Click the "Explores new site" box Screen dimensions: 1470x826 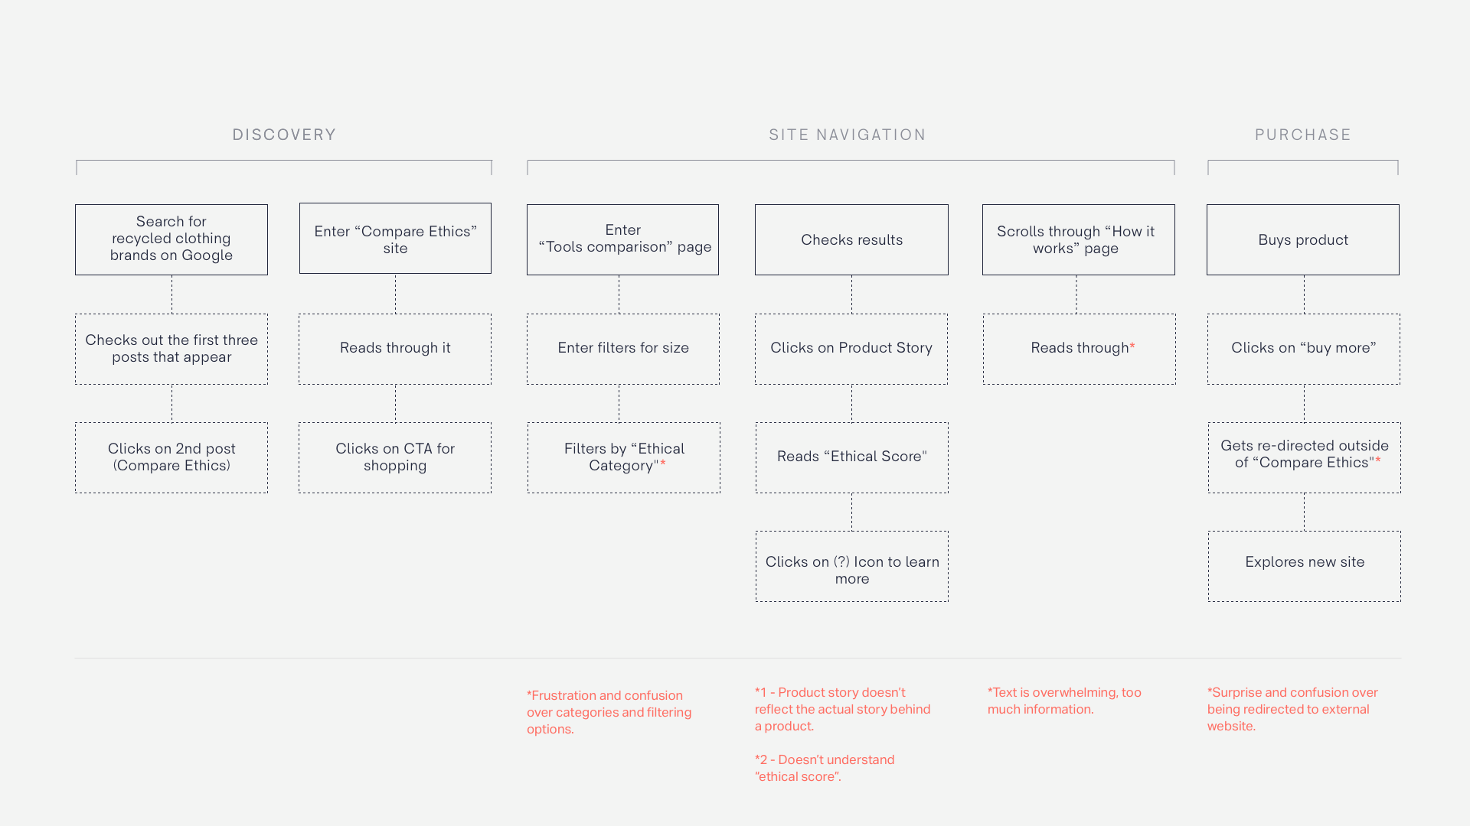(x=1304, y=567)
